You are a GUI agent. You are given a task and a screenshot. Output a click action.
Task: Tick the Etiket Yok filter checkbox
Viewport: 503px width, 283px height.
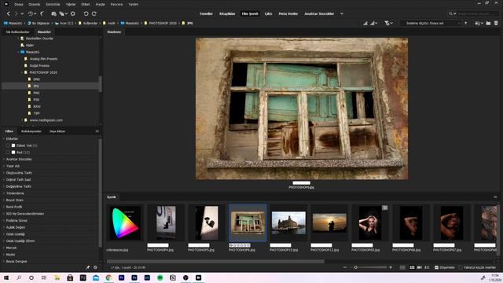coord(8,145)
